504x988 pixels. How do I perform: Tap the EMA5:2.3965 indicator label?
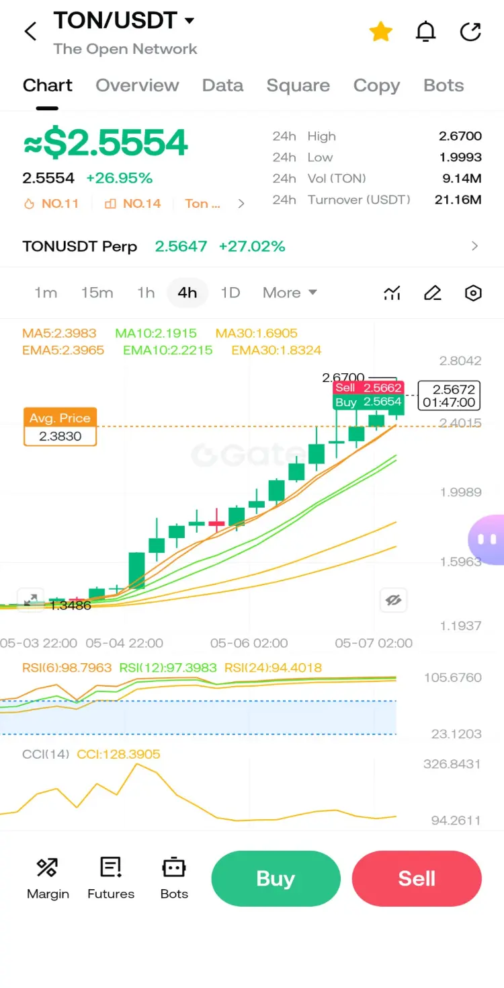63,350
